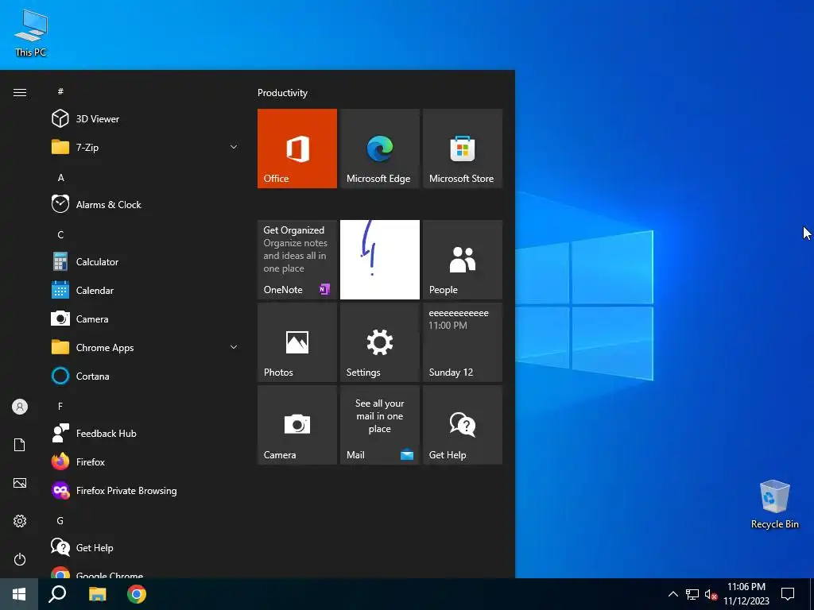The height and width of the screenshot is (610, 814).
Task: Open the OneNote live tile
Action: (x=297, y=260)
